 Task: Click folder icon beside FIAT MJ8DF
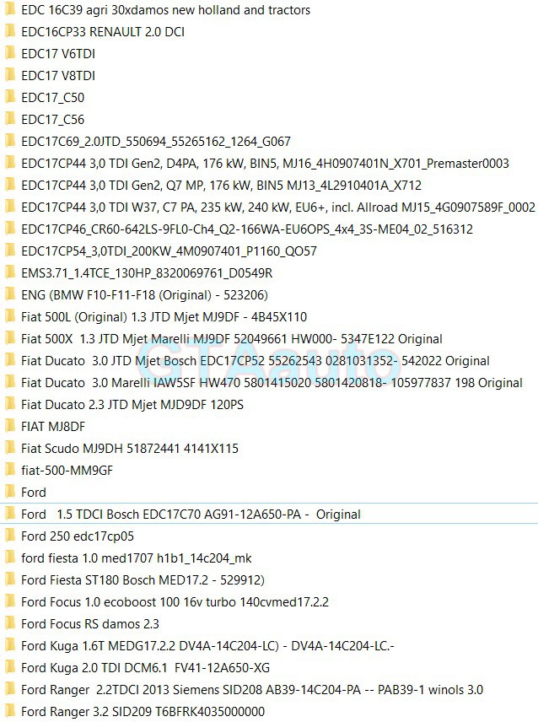pyautogui.click(x=9, y=426)
